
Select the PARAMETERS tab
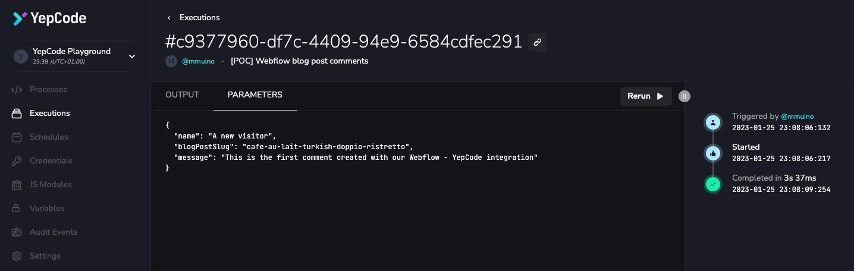coord(255,95)
